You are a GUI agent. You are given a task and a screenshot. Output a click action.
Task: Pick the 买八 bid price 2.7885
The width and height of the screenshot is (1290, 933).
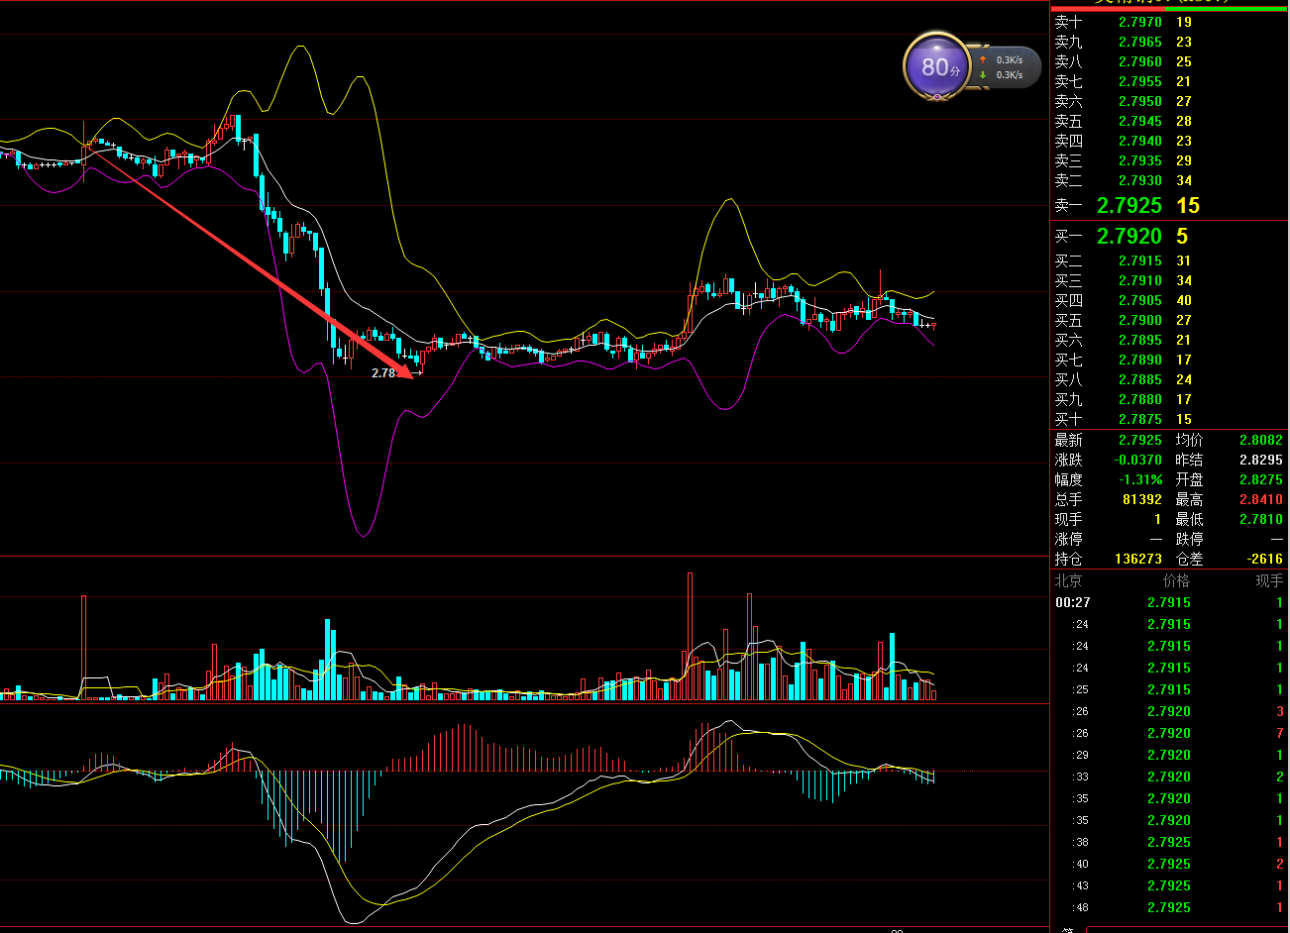[x=1139, y=379]
